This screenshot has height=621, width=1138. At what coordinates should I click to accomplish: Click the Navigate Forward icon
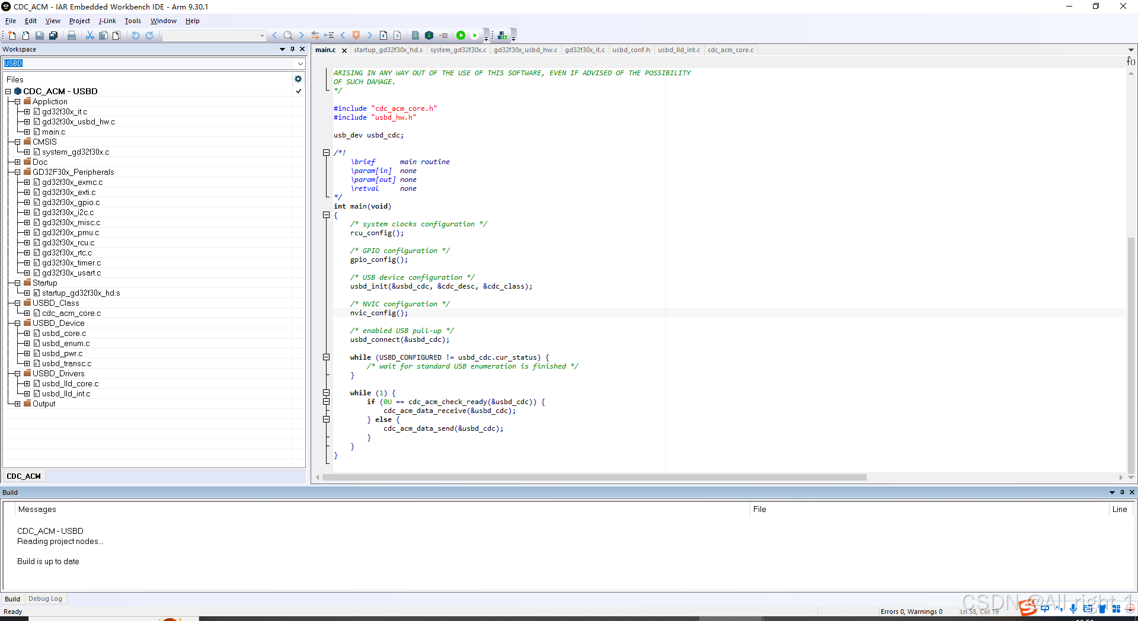[x=397, y=36]
